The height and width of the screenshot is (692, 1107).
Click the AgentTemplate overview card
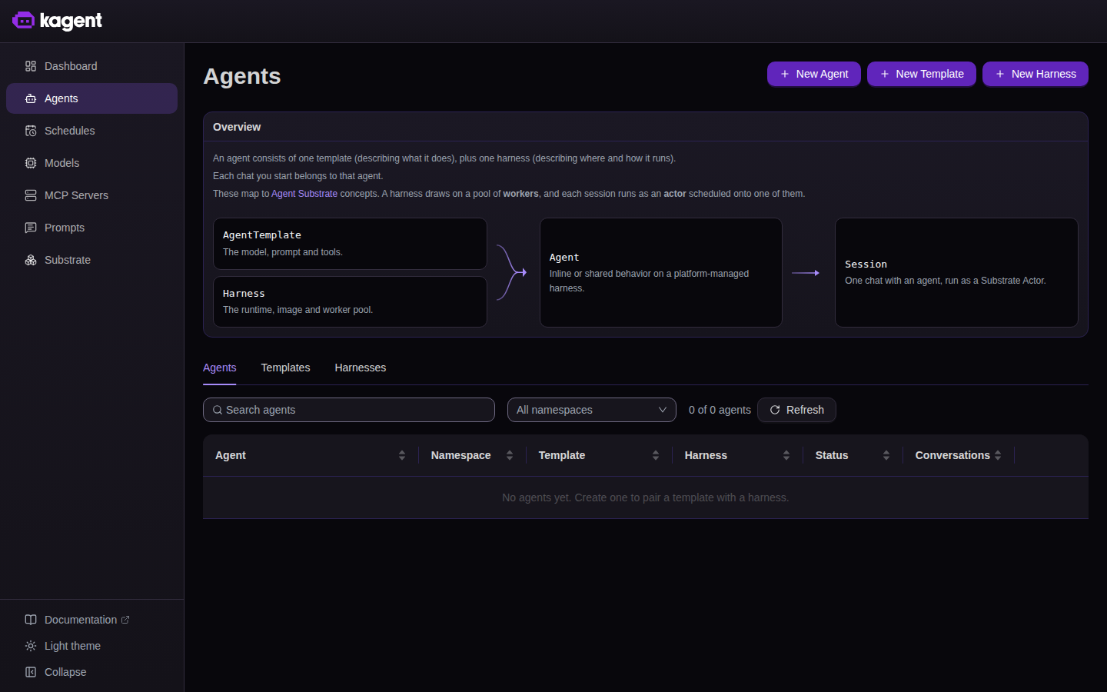click(x=350, y=244)
